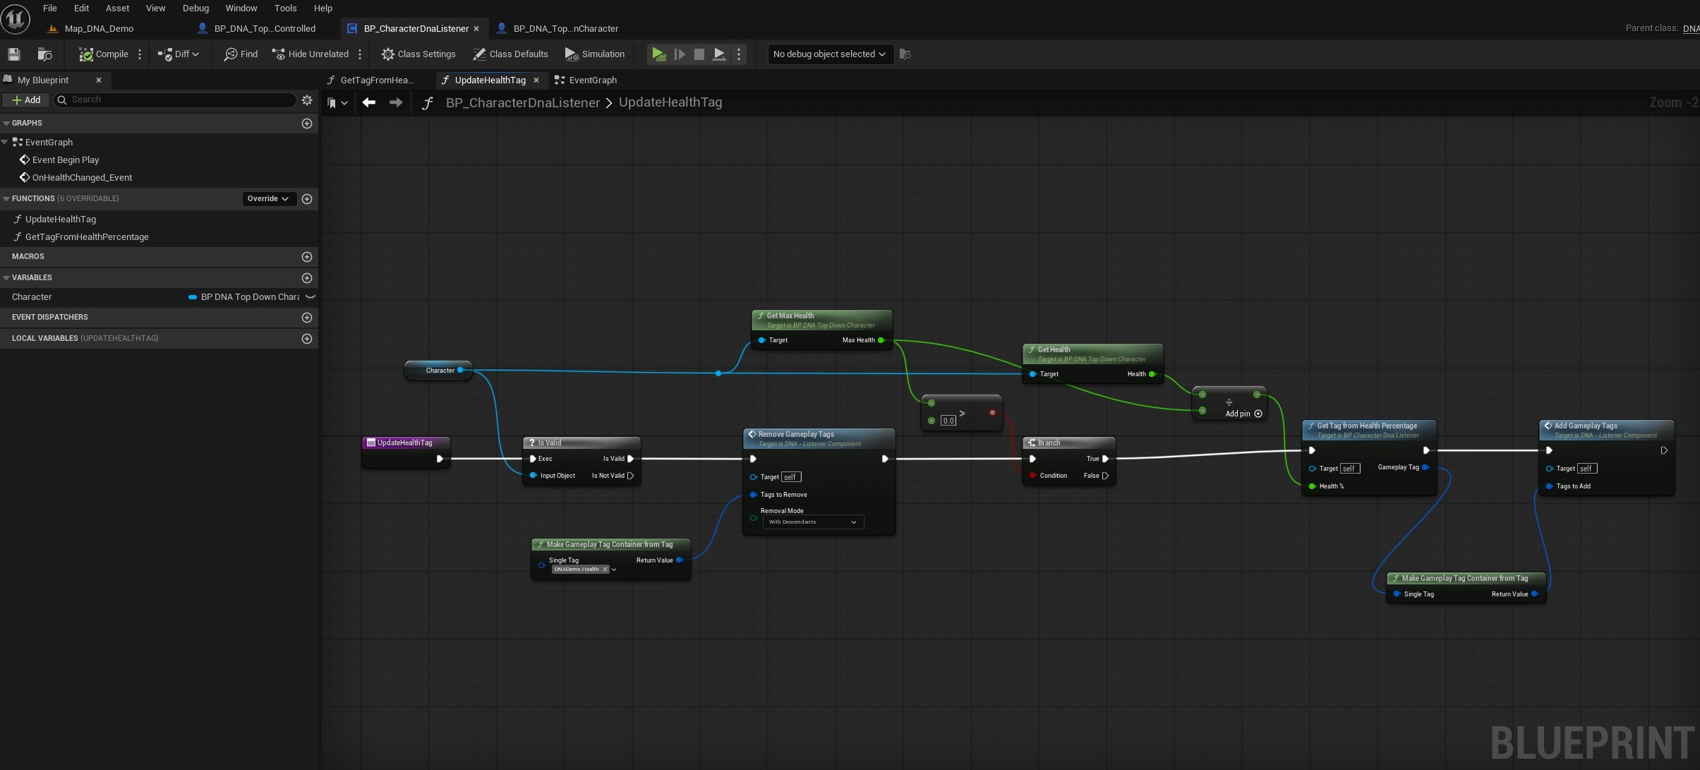Open the Removal Mode With Descendants dropdown

tap(813, 522)
